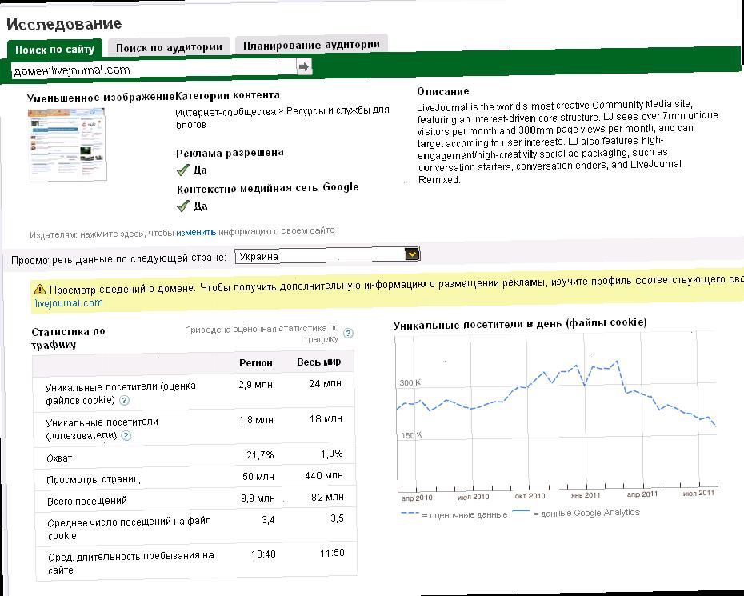Open the country dropdown showing Украина
744x596 pixels.
[327, 256]
